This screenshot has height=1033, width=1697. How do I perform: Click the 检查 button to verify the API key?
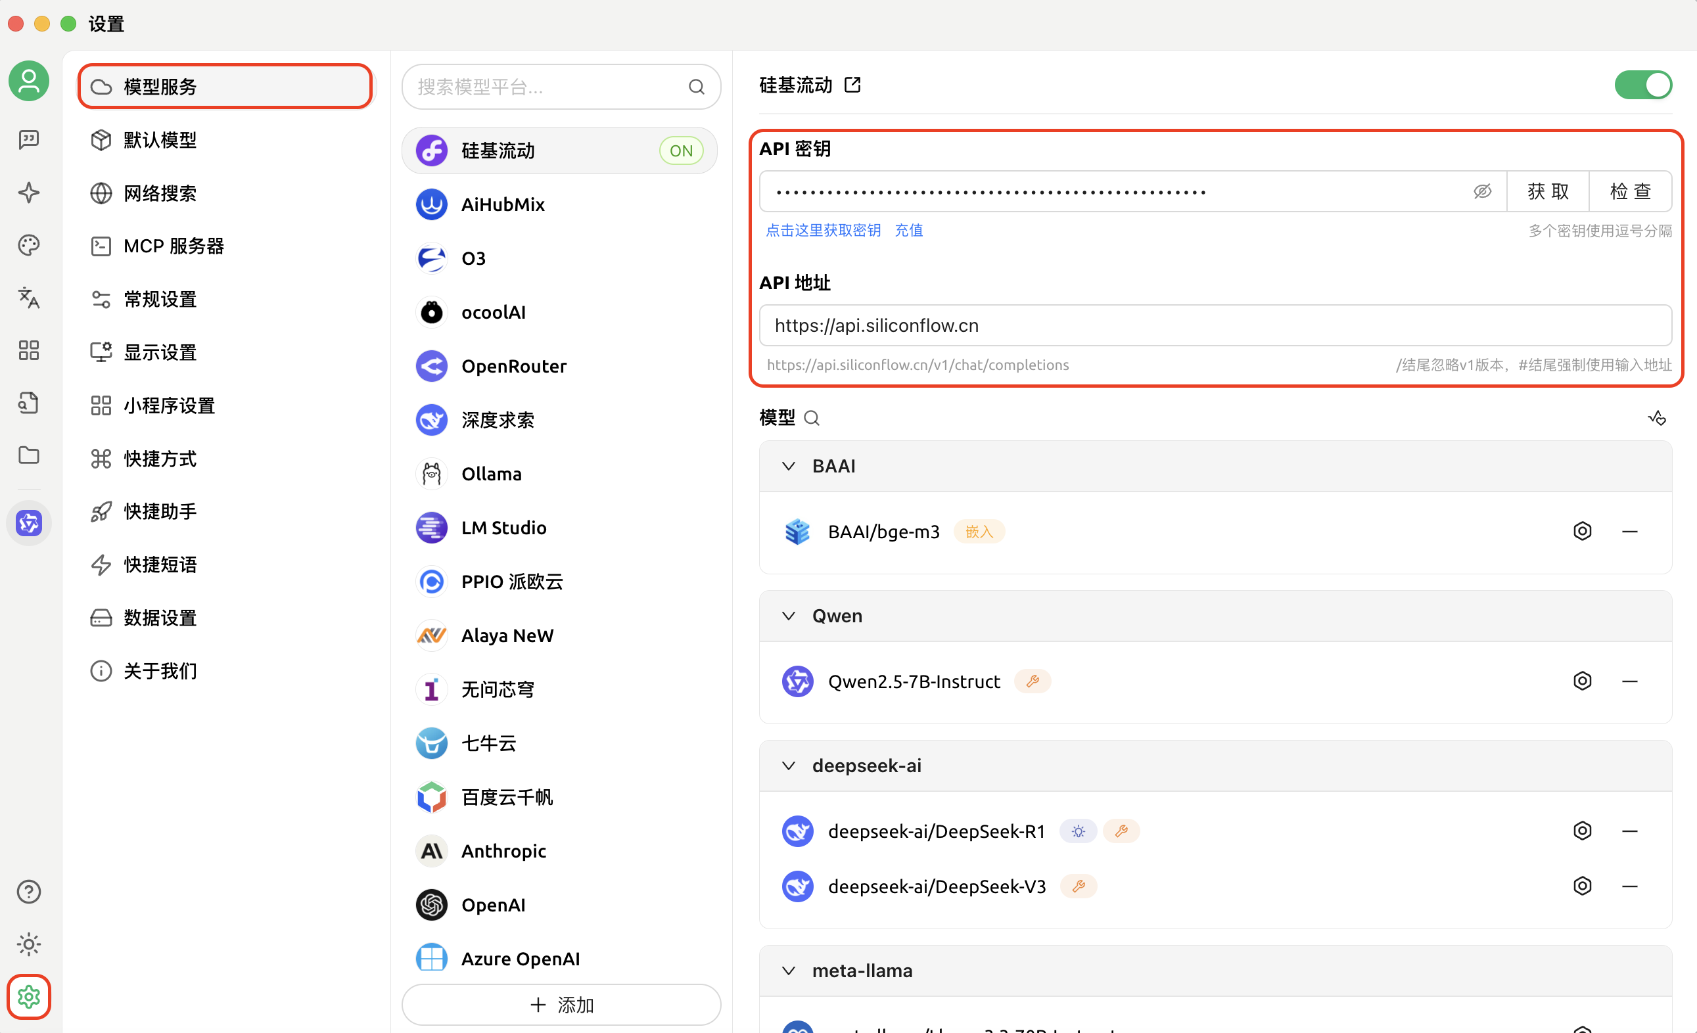click(1631, 191)
